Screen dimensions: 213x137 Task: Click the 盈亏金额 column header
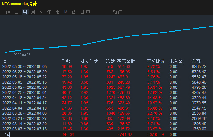coord(126,61)
